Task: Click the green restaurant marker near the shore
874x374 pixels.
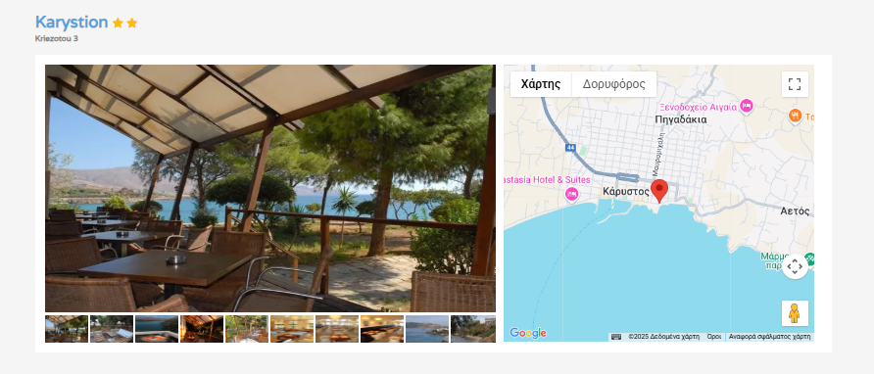Action: [x=809, y=258]
